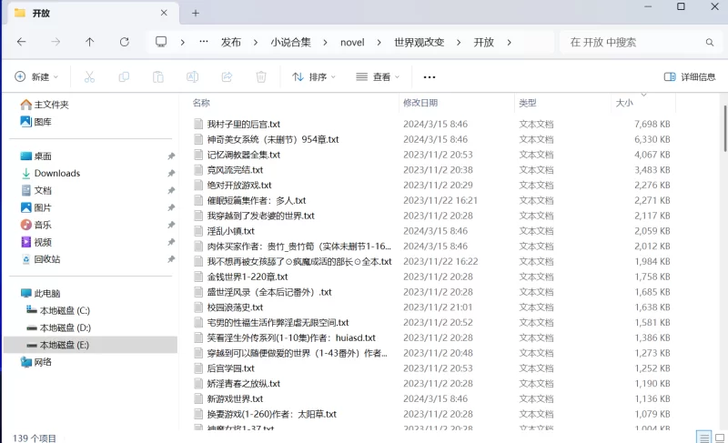This screenshot has height=443, width=728.
Task: Click the PC monitor icon in address bar
Action: point(161,42)
